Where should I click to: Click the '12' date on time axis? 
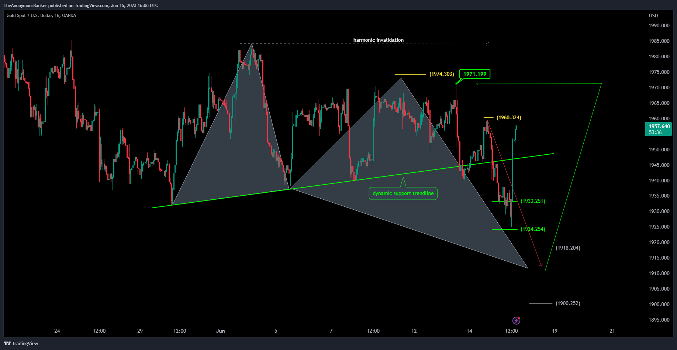pos(414,331)
